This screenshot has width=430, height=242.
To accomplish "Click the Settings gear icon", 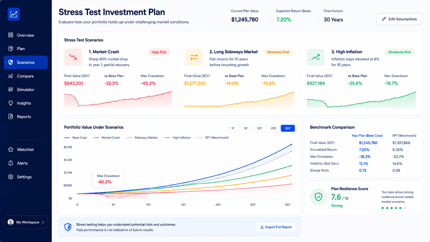I will pos(11,177).
